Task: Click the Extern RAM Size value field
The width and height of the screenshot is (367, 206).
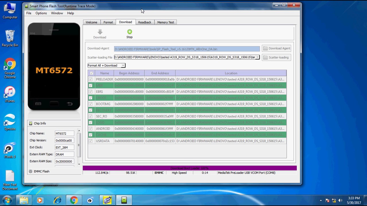Action: tap(65, 161)
